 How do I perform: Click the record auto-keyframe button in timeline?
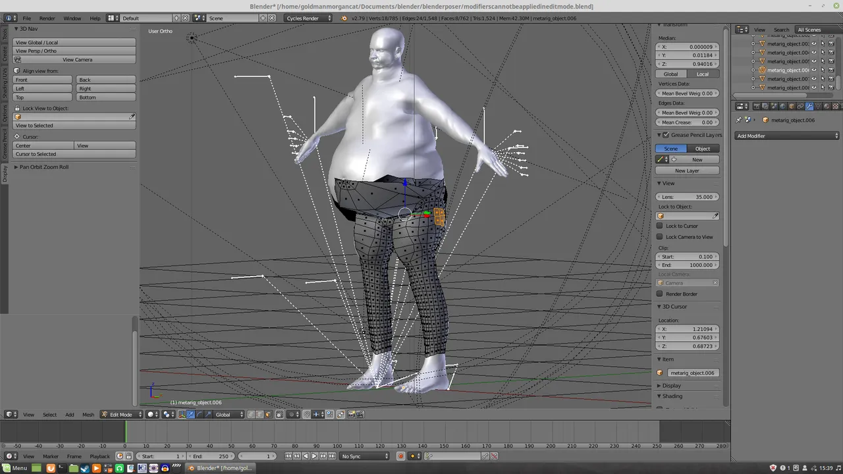[400, 456]
